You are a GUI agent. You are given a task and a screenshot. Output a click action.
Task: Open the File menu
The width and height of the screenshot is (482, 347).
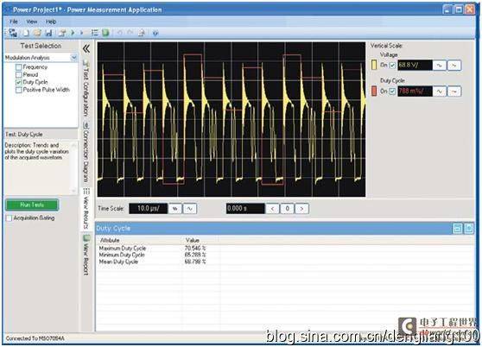click(x=14, y=22)
